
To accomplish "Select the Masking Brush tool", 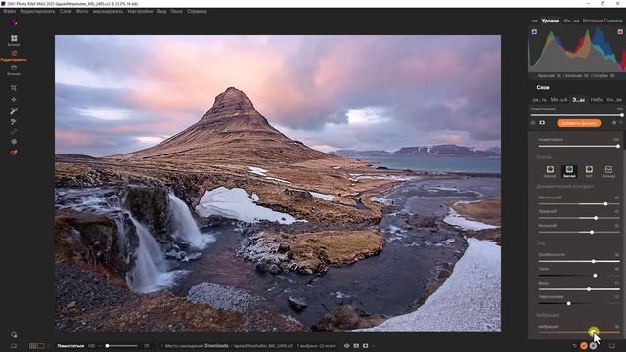I will (14, 110).
